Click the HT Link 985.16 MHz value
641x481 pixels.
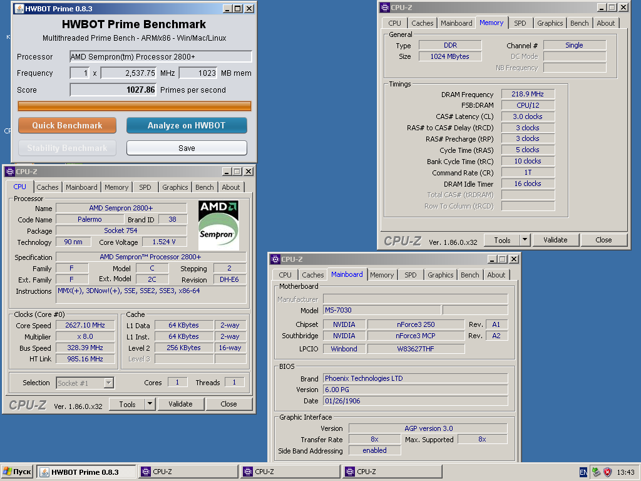click(85, 359)
